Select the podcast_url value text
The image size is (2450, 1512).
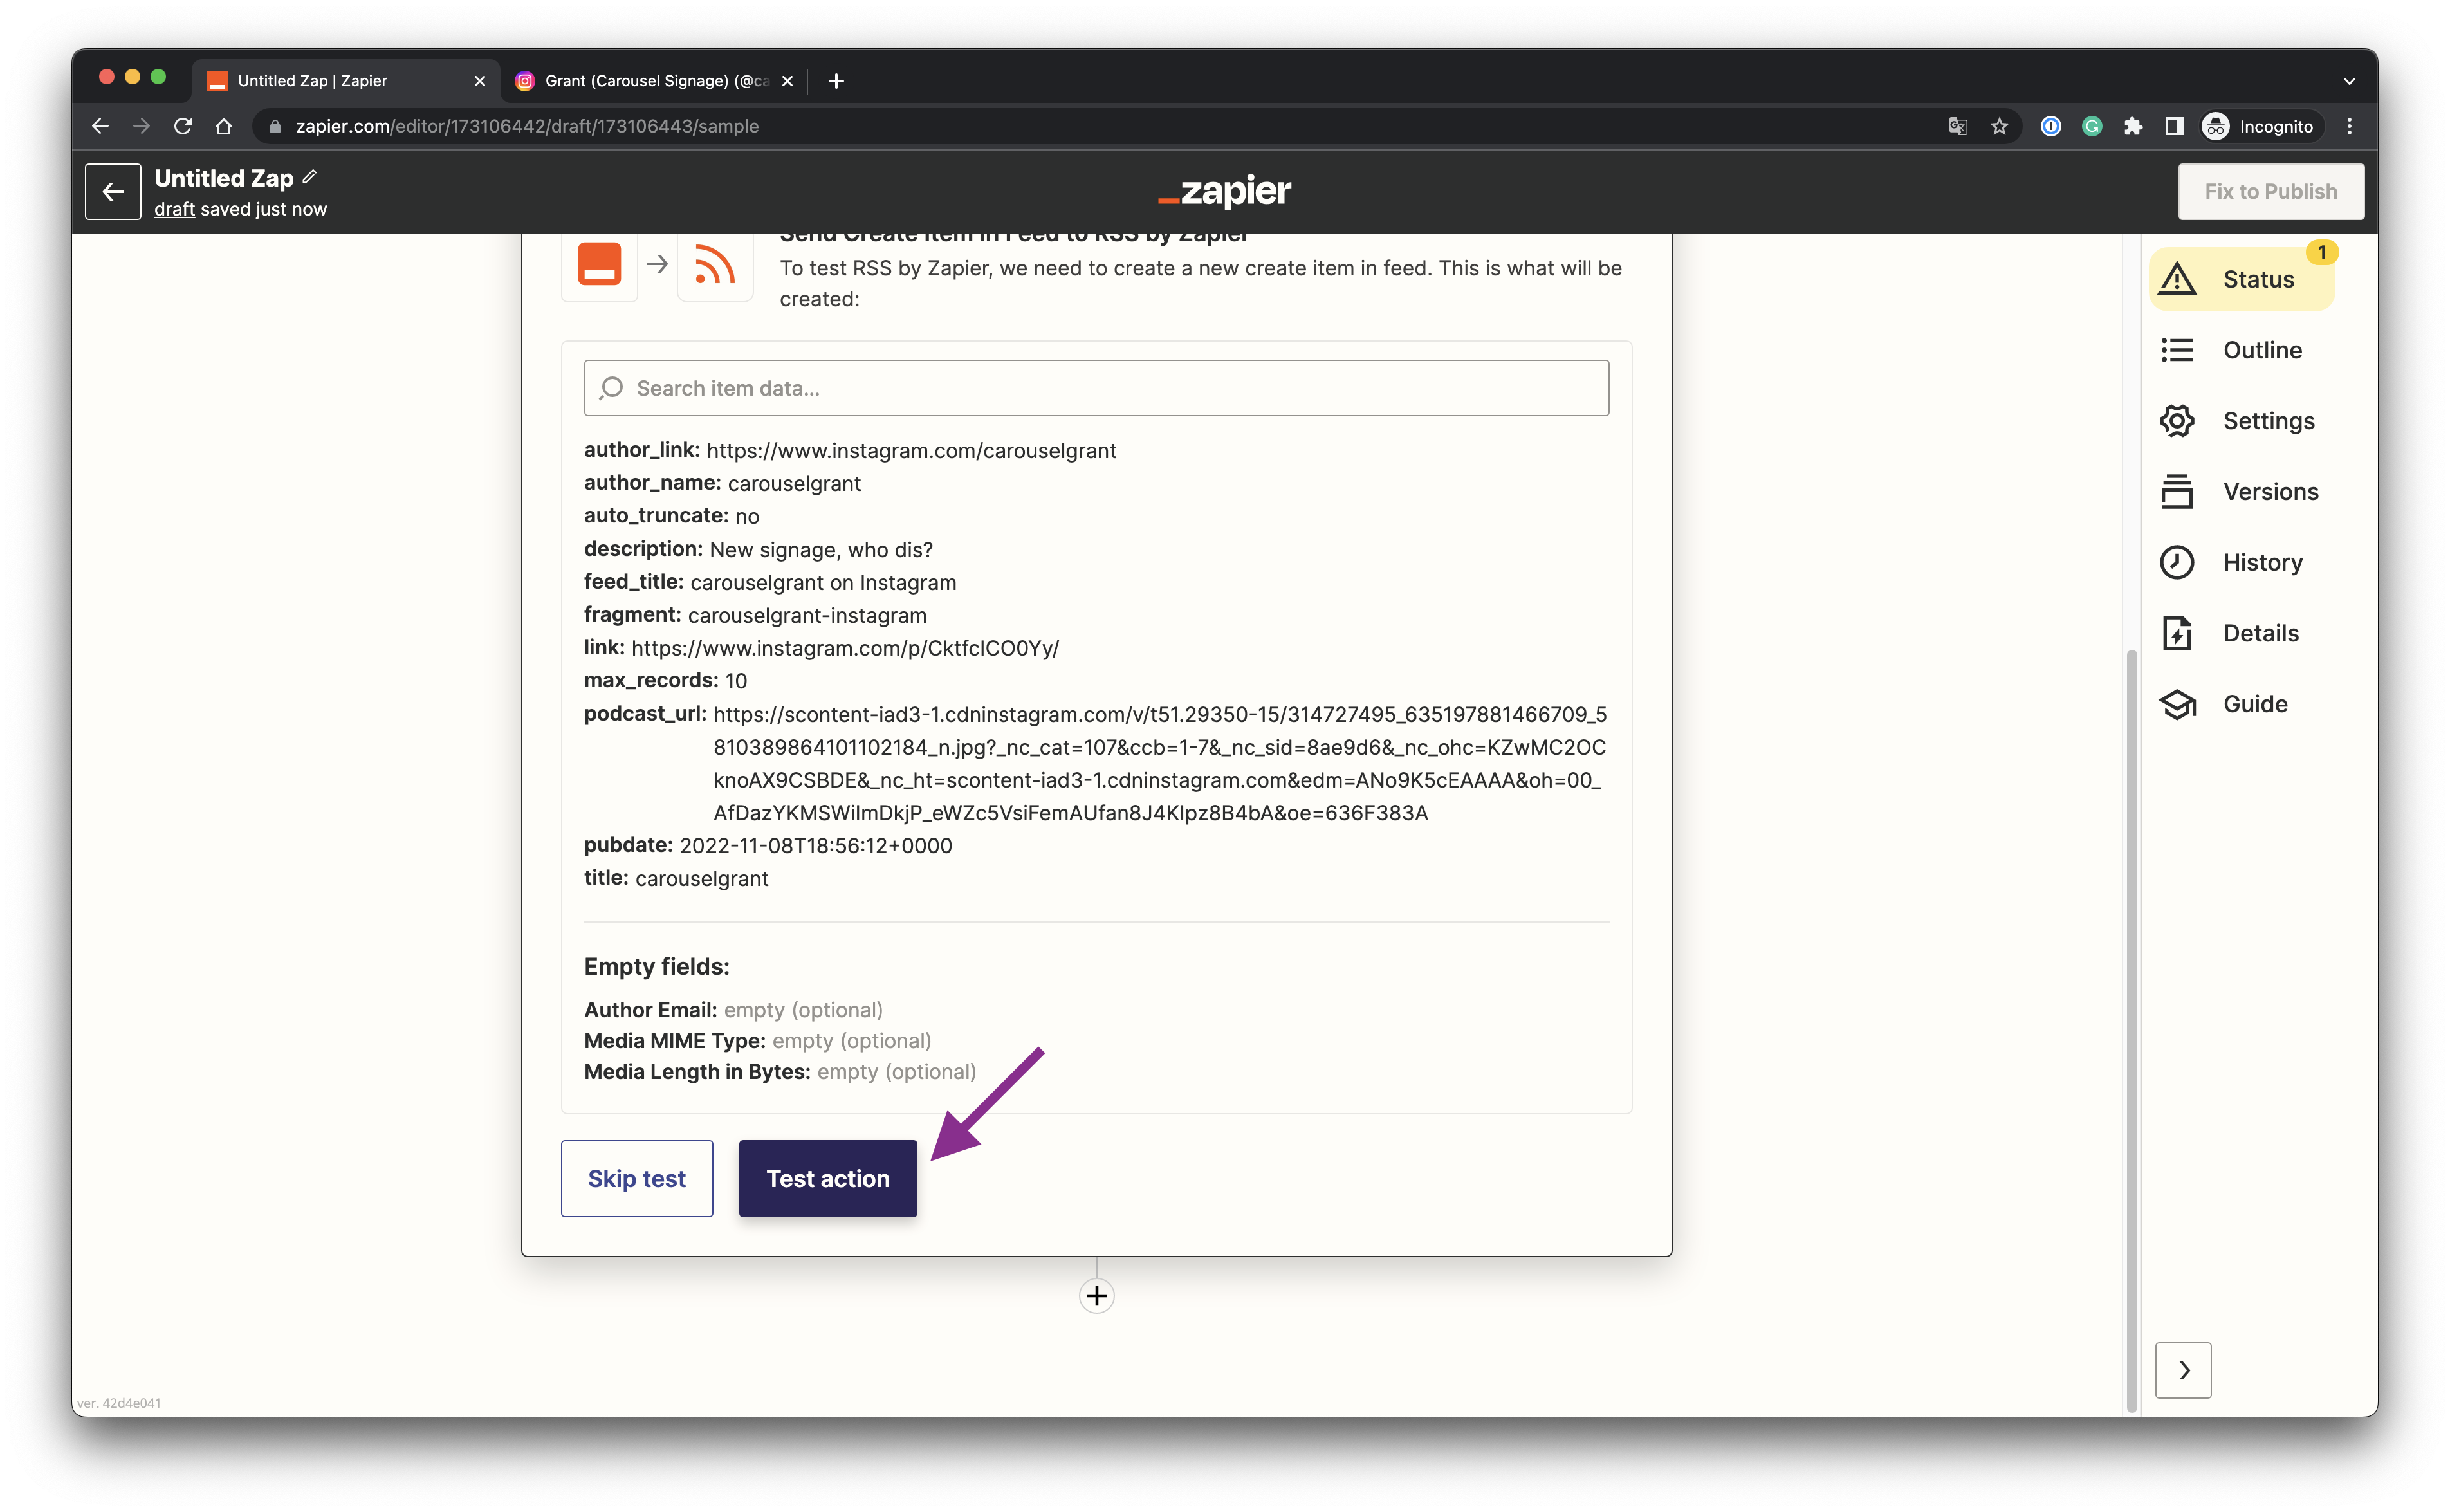pos(1159,763)
